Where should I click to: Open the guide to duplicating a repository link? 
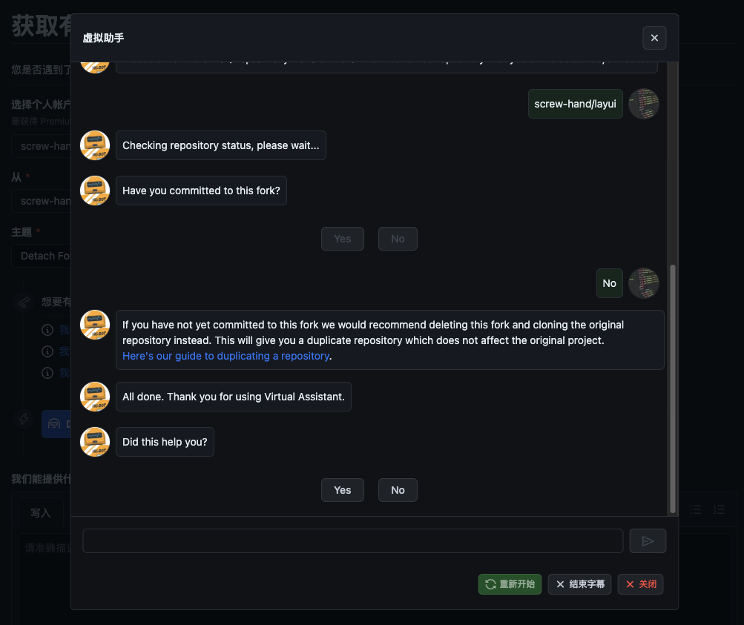click(225, 356)
